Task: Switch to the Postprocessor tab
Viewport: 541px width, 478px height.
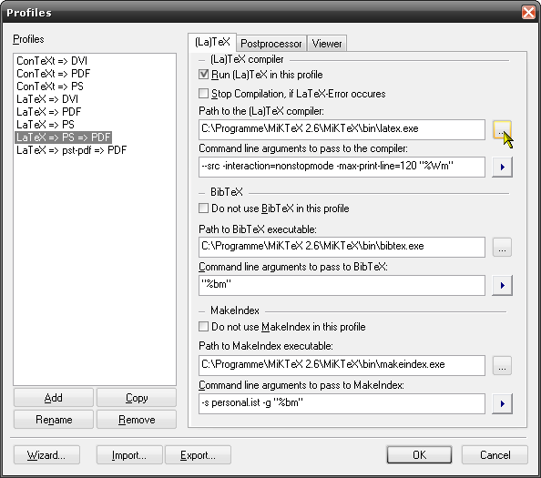Action: point(271,44)
